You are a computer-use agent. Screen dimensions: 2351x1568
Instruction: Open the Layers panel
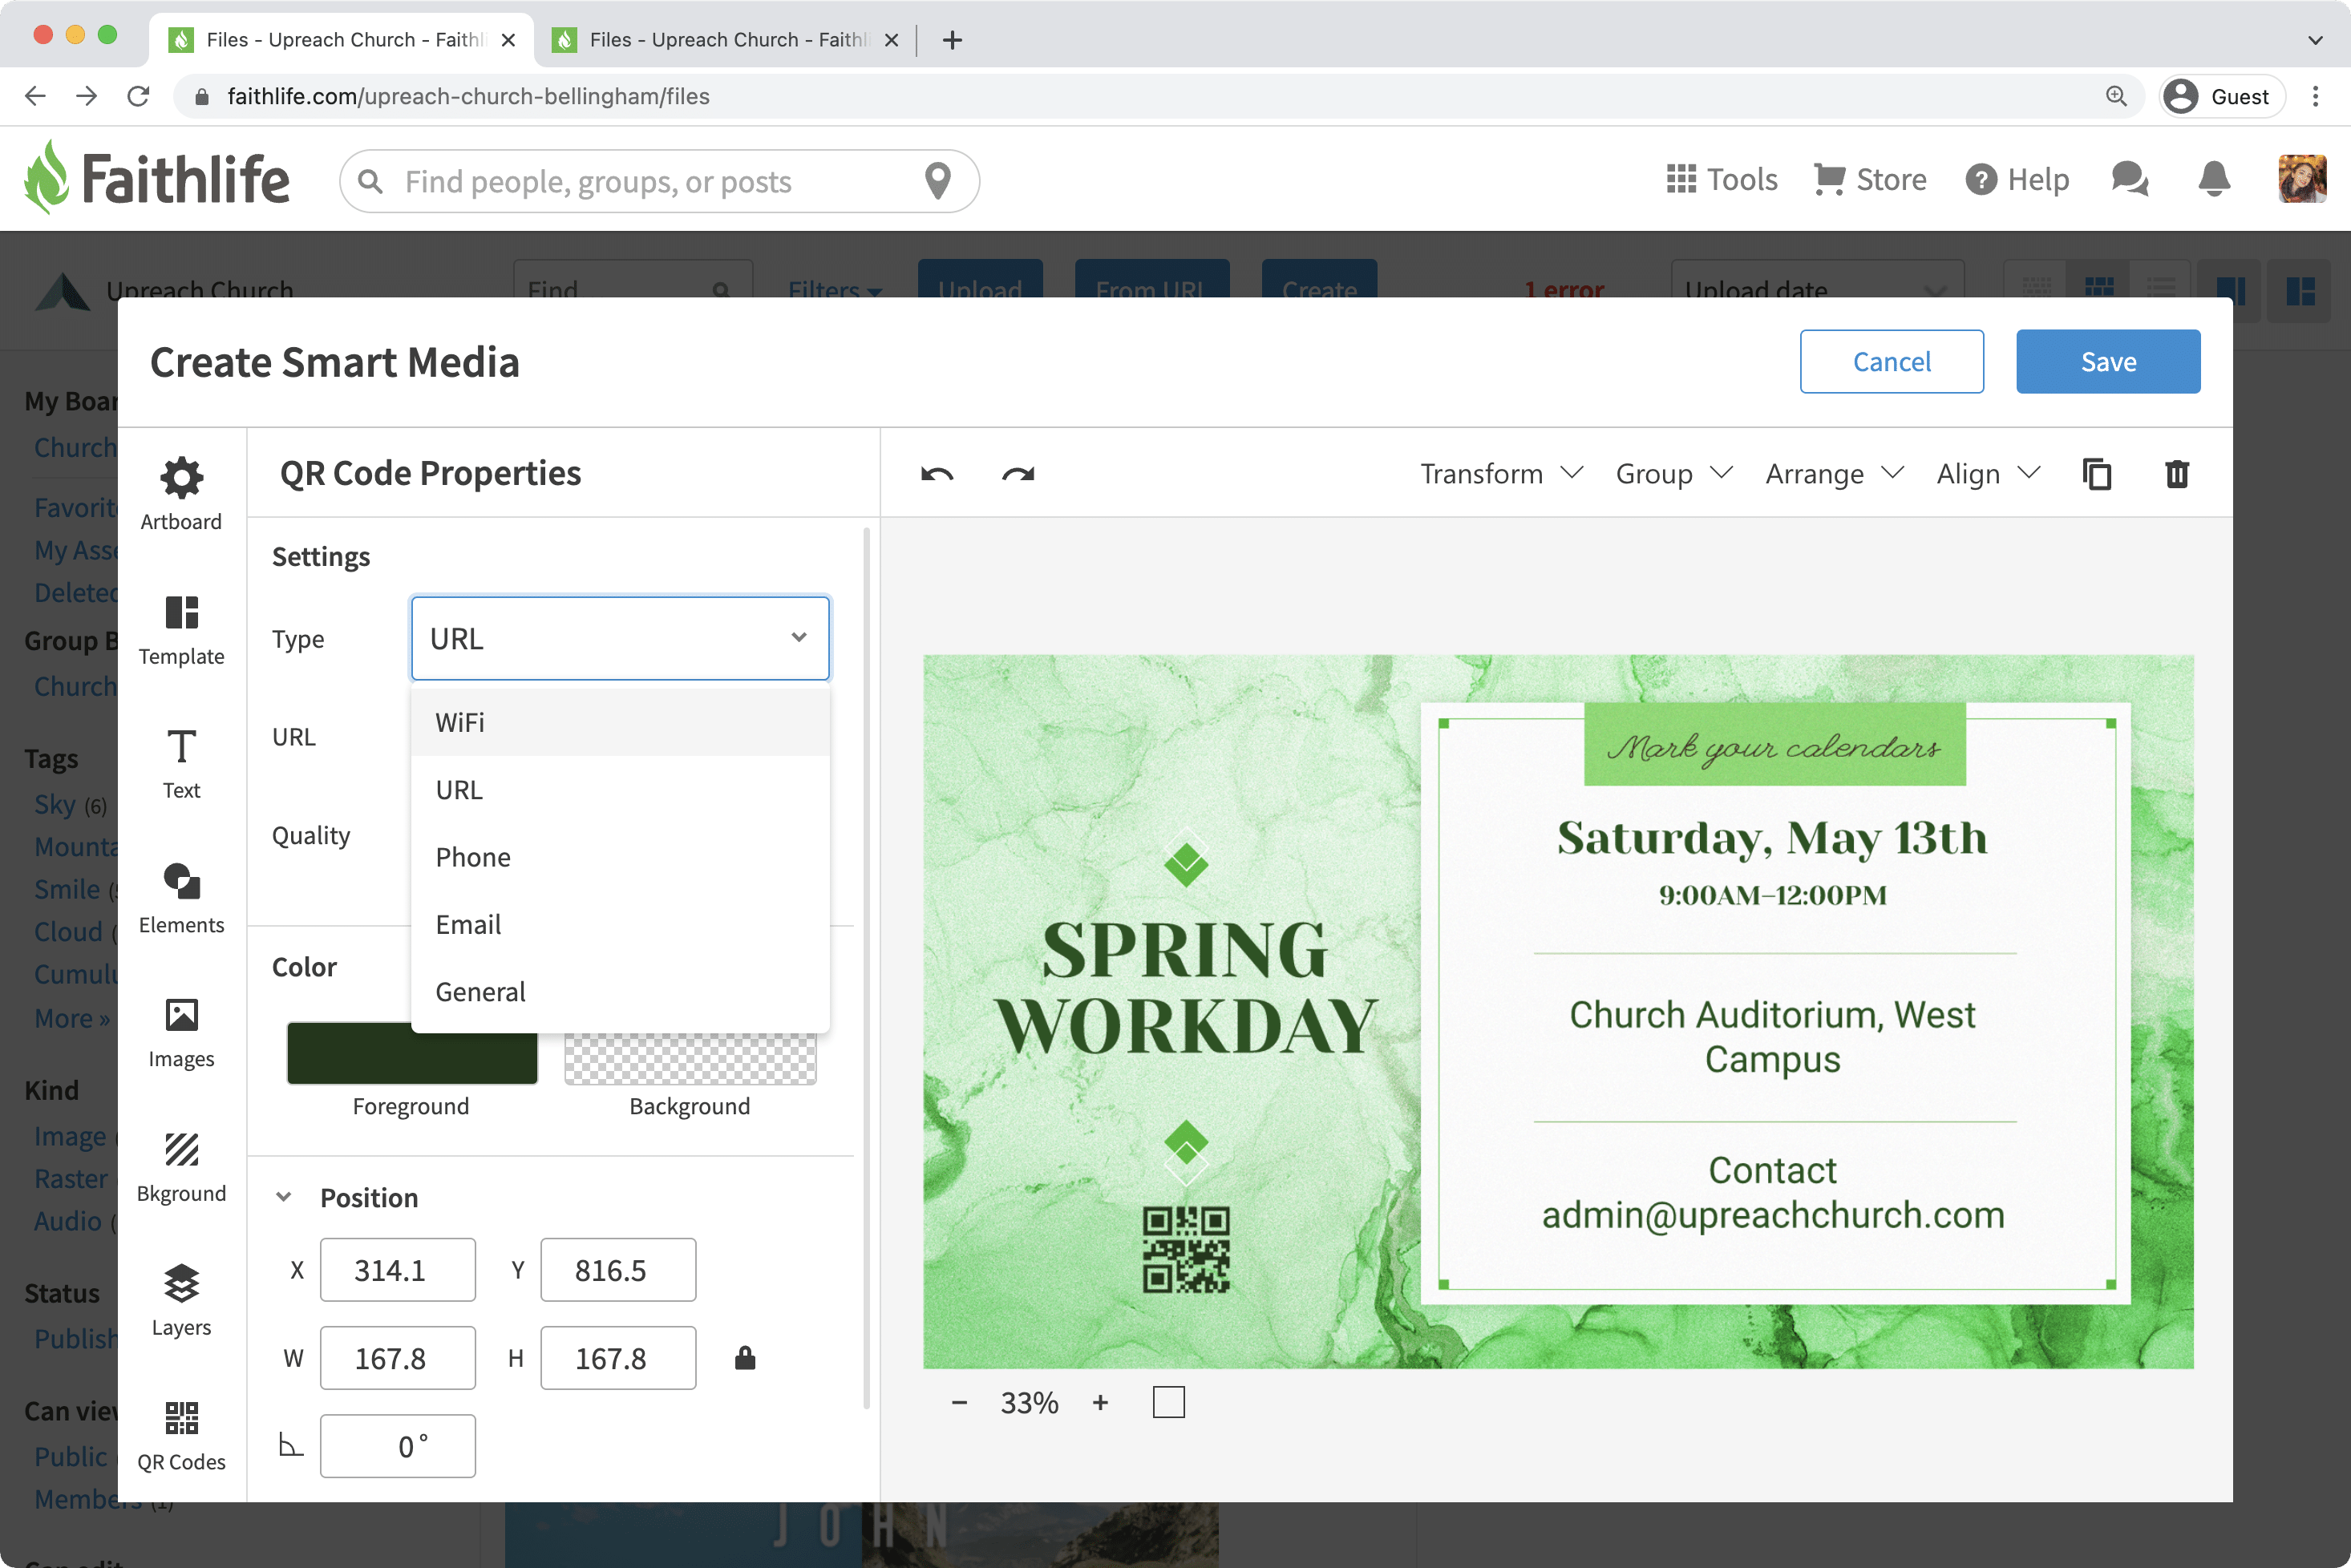(181, 1301)
